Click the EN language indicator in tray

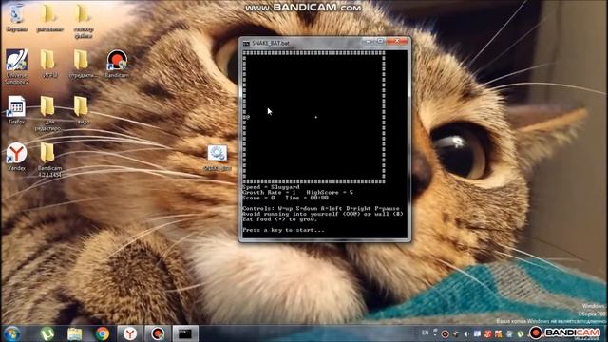click(x=425, y=332)
